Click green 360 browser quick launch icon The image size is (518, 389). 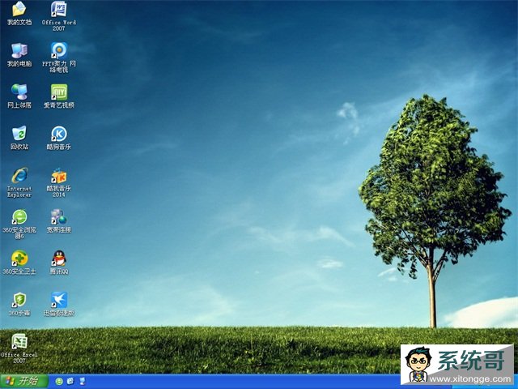pos(59,382)
